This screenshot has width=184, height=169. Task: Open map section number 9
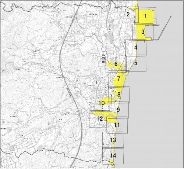118,110
